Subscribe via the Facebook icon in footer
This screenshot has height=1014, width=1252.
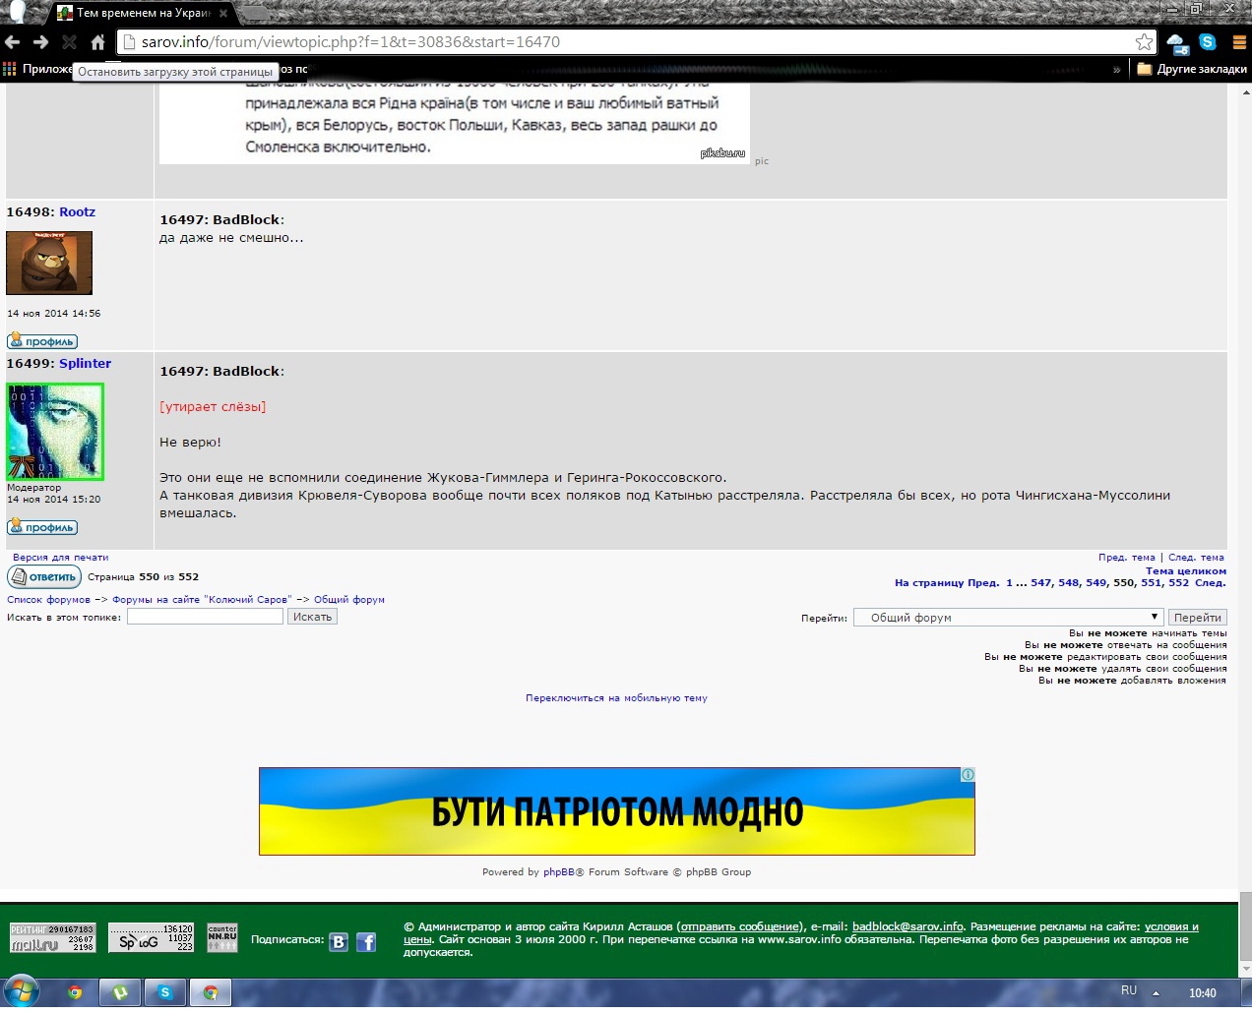pyautogui.click(x=366, y=942)
